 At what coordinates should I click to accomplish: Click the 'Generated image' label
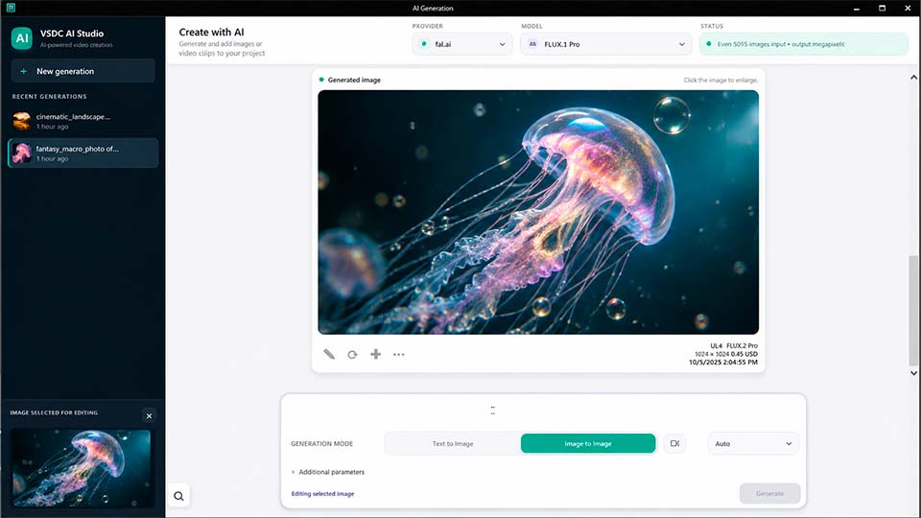coord(354,80)
